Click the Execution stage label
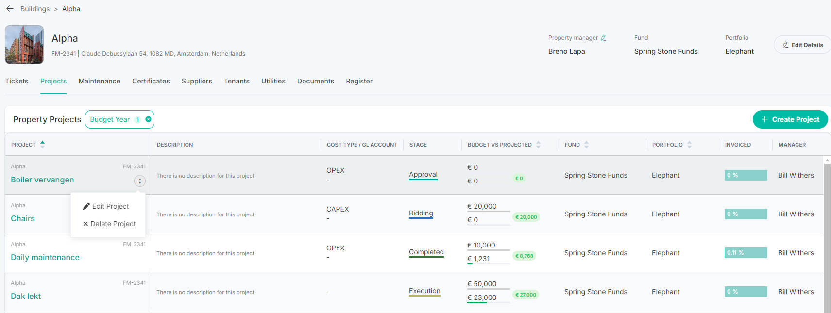 pos(424,291)
